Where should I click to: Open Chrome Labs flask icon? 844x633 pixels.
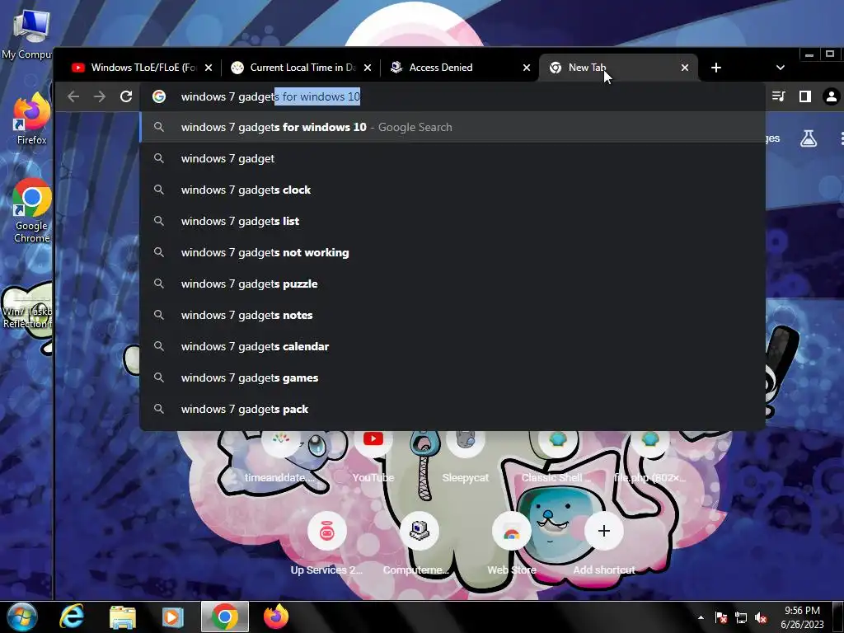click(x=808, y=138)
